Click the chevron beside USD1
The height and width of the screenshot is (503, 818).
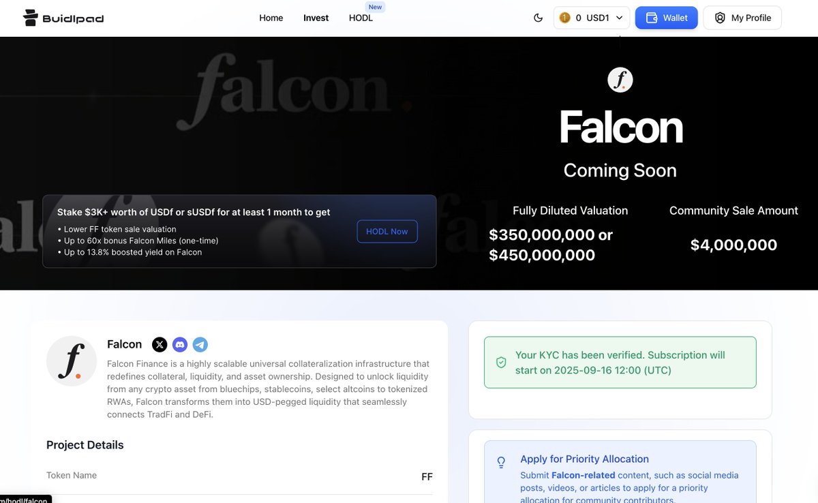pos(619,18)
